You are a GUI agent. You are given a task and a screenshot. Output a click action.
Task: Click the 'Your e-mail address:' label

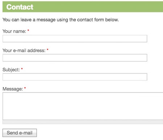coord(24,50)
